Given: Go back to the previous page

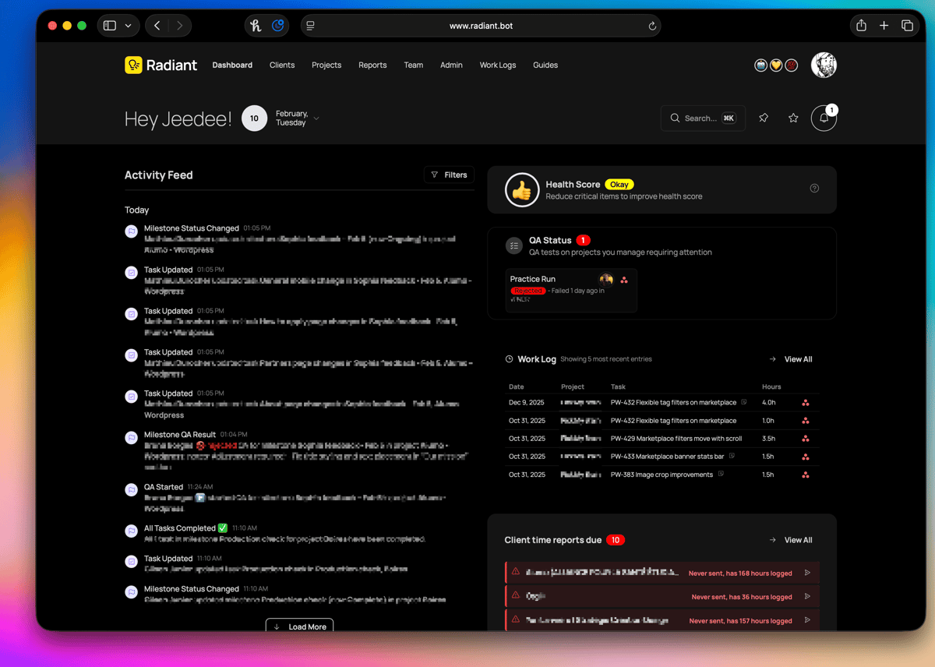Looking at the screenshot, I should (157, 26).
